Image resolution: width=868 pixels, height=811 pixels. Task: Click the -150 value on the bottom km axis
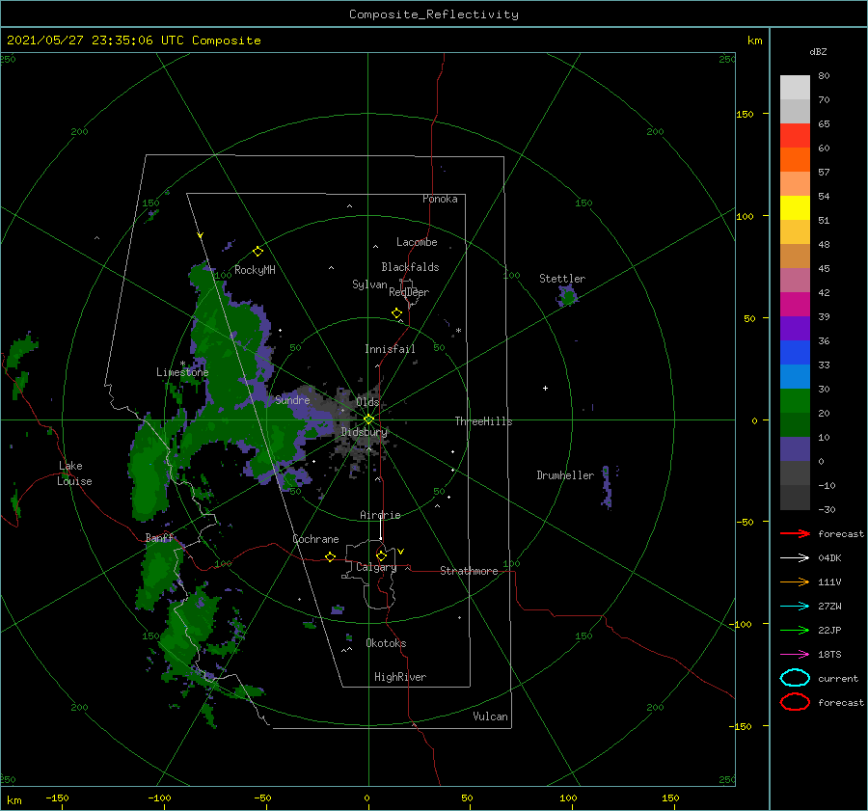tap(57, 797)
